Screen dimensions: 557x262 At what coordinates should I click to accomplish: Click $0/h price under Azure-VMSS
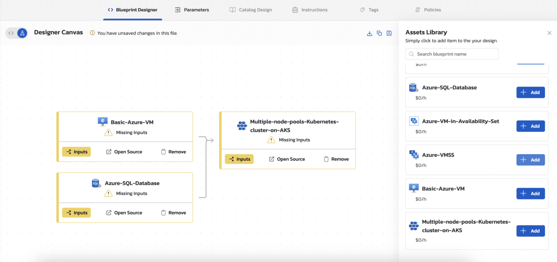[421, 165]
